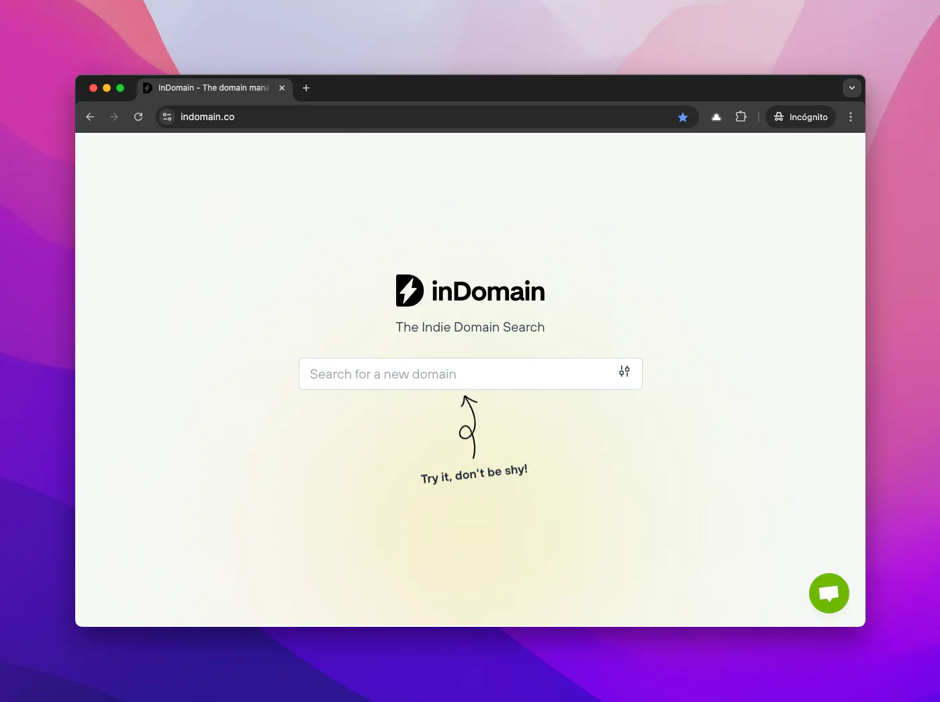Open the green chat support bubble
Screen dimensions: 940x702
pos(829,593)
